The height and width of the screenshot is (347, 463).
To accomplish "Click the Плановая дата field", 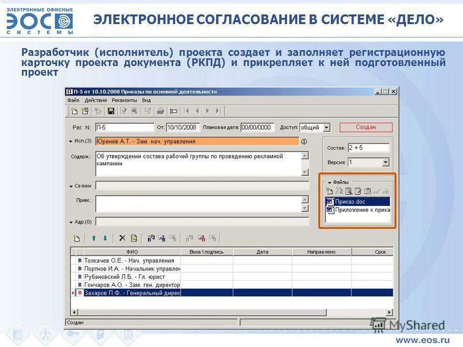I will pyautogui.click(x=257, y=127).
